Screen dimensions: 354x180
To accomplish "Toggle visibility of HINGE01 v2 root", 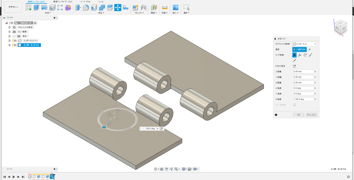I will pyautogui.click(x=12, y=23).
